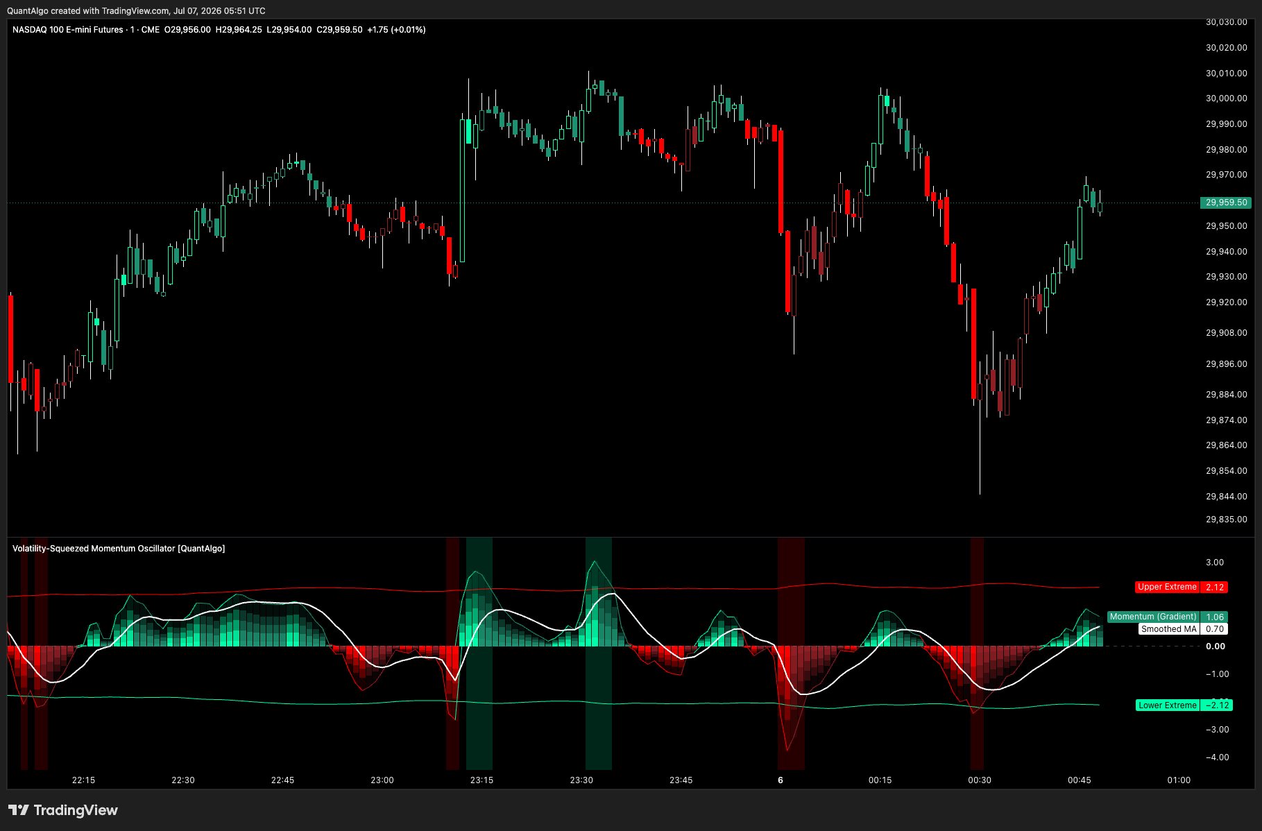Click the TradingView logo at bottom
Image resolution: width=1262 pixels, height=831 pixels.
pyautogui.click(x=63, y=810)
